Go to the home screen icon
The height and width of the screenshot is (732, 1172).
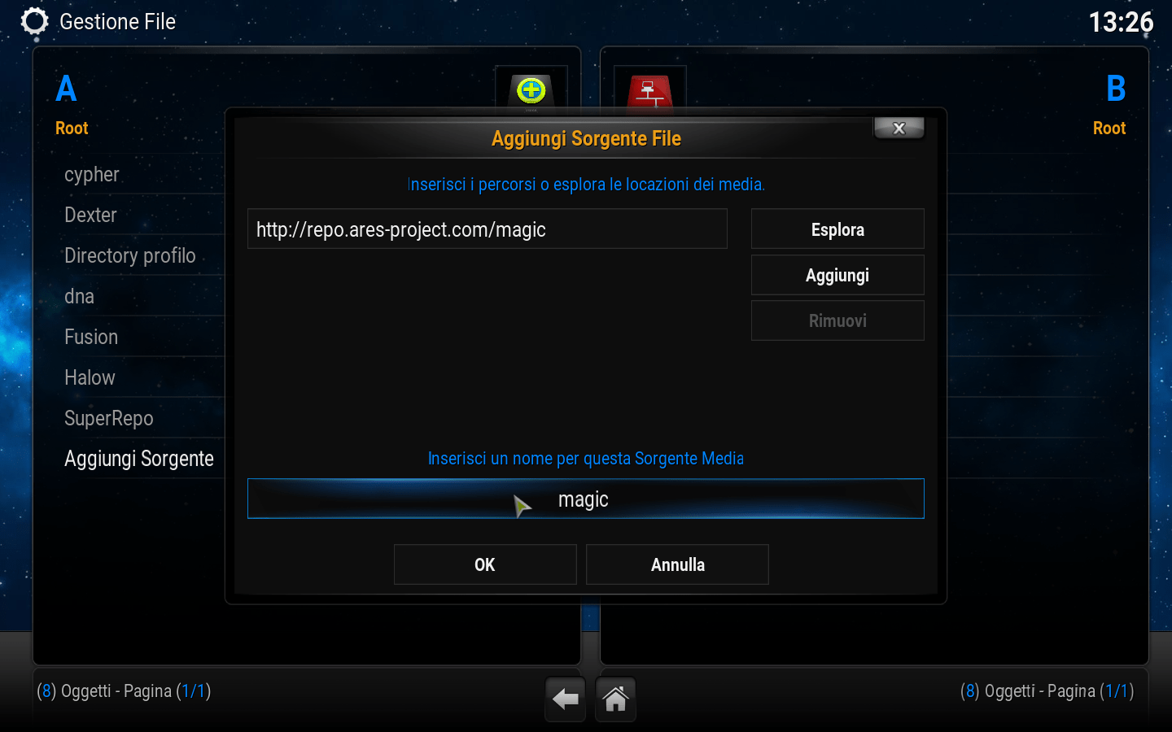coord(615,699)
